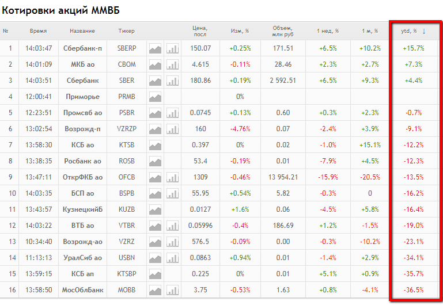Open area chart icon for KUZB row
Screen dimensions: 443x305
coord(155,209)
